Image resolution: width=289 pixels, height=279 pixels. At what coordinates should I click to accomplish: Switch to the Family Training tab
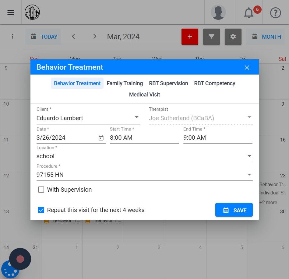(125, 83)
